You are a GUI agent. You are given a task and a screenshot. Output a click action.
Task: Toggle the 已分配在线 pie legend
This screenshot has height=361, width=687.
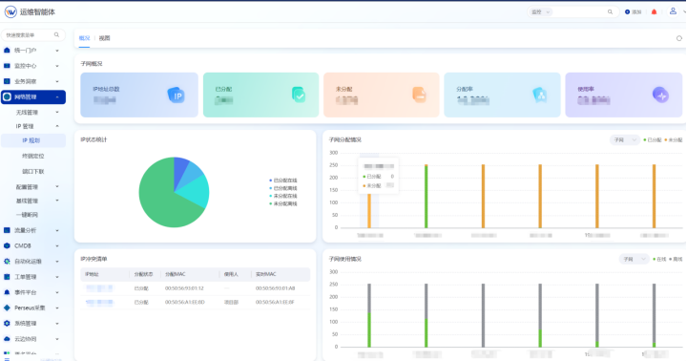283,180
